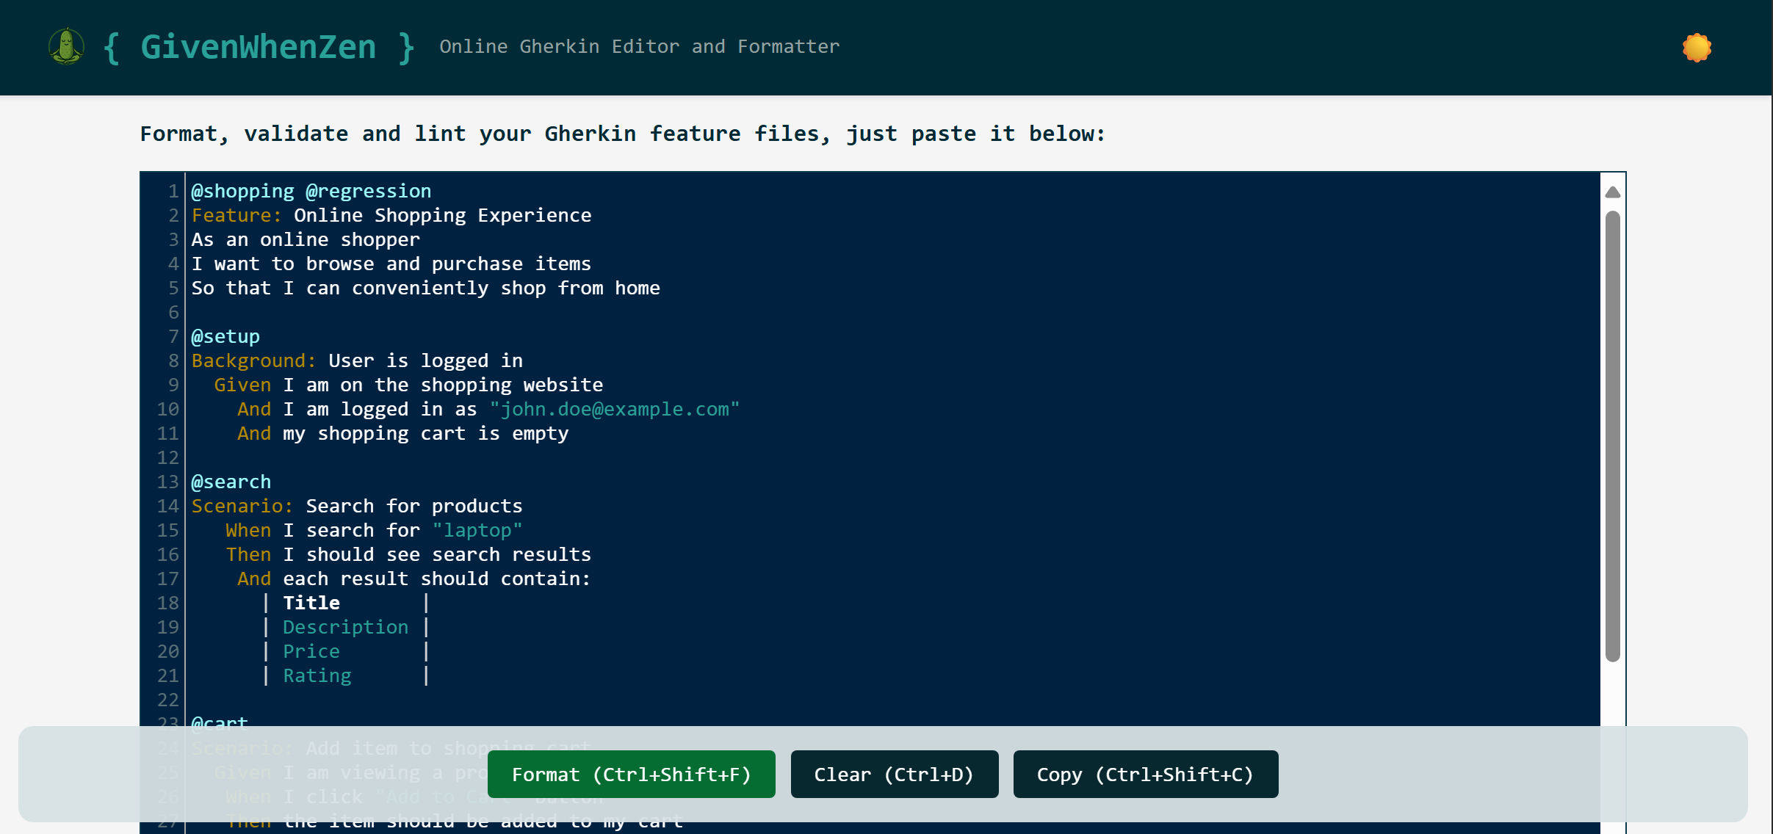Click the "laptop" string on line 15

click(477, 530)
